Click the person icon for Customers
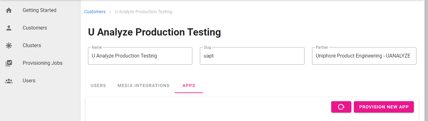The height and width of the screenshot is (121, 428). tap(9, 28)
